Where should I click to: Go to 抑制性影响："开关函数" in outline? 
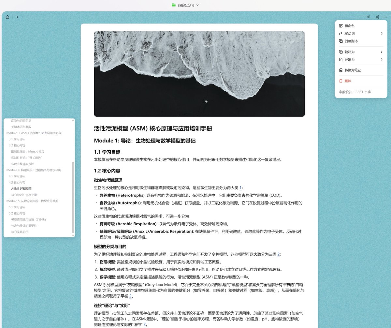pos(27,158)
